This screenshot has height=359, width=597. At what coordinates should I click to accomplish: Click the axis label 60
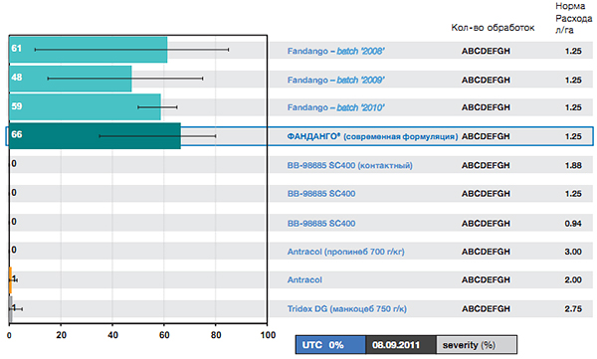[x=164, y=335]
